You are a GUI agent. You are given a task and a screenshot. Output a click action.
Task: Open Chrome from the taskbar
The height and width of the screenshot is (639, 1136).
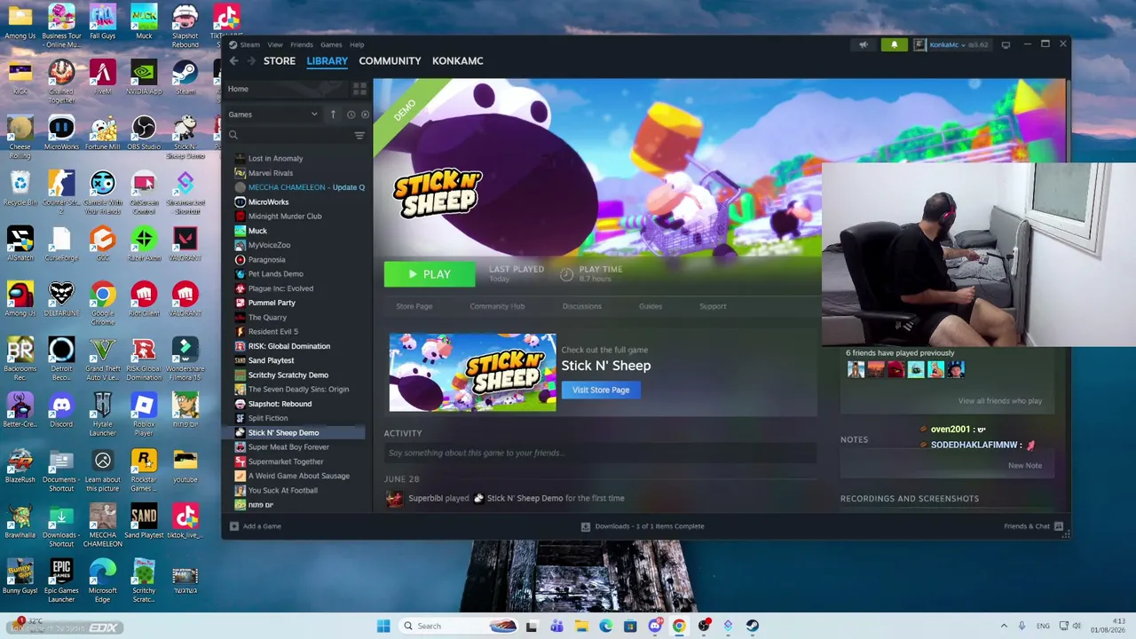(679, 626)
